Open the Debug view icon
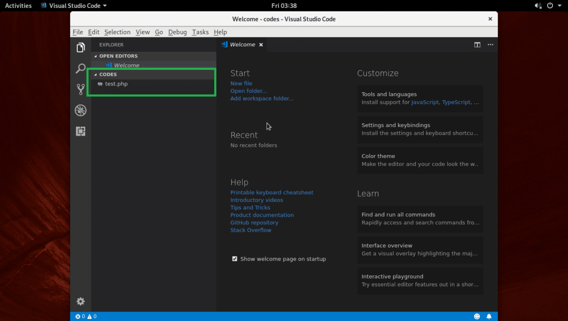 point(81,110)
